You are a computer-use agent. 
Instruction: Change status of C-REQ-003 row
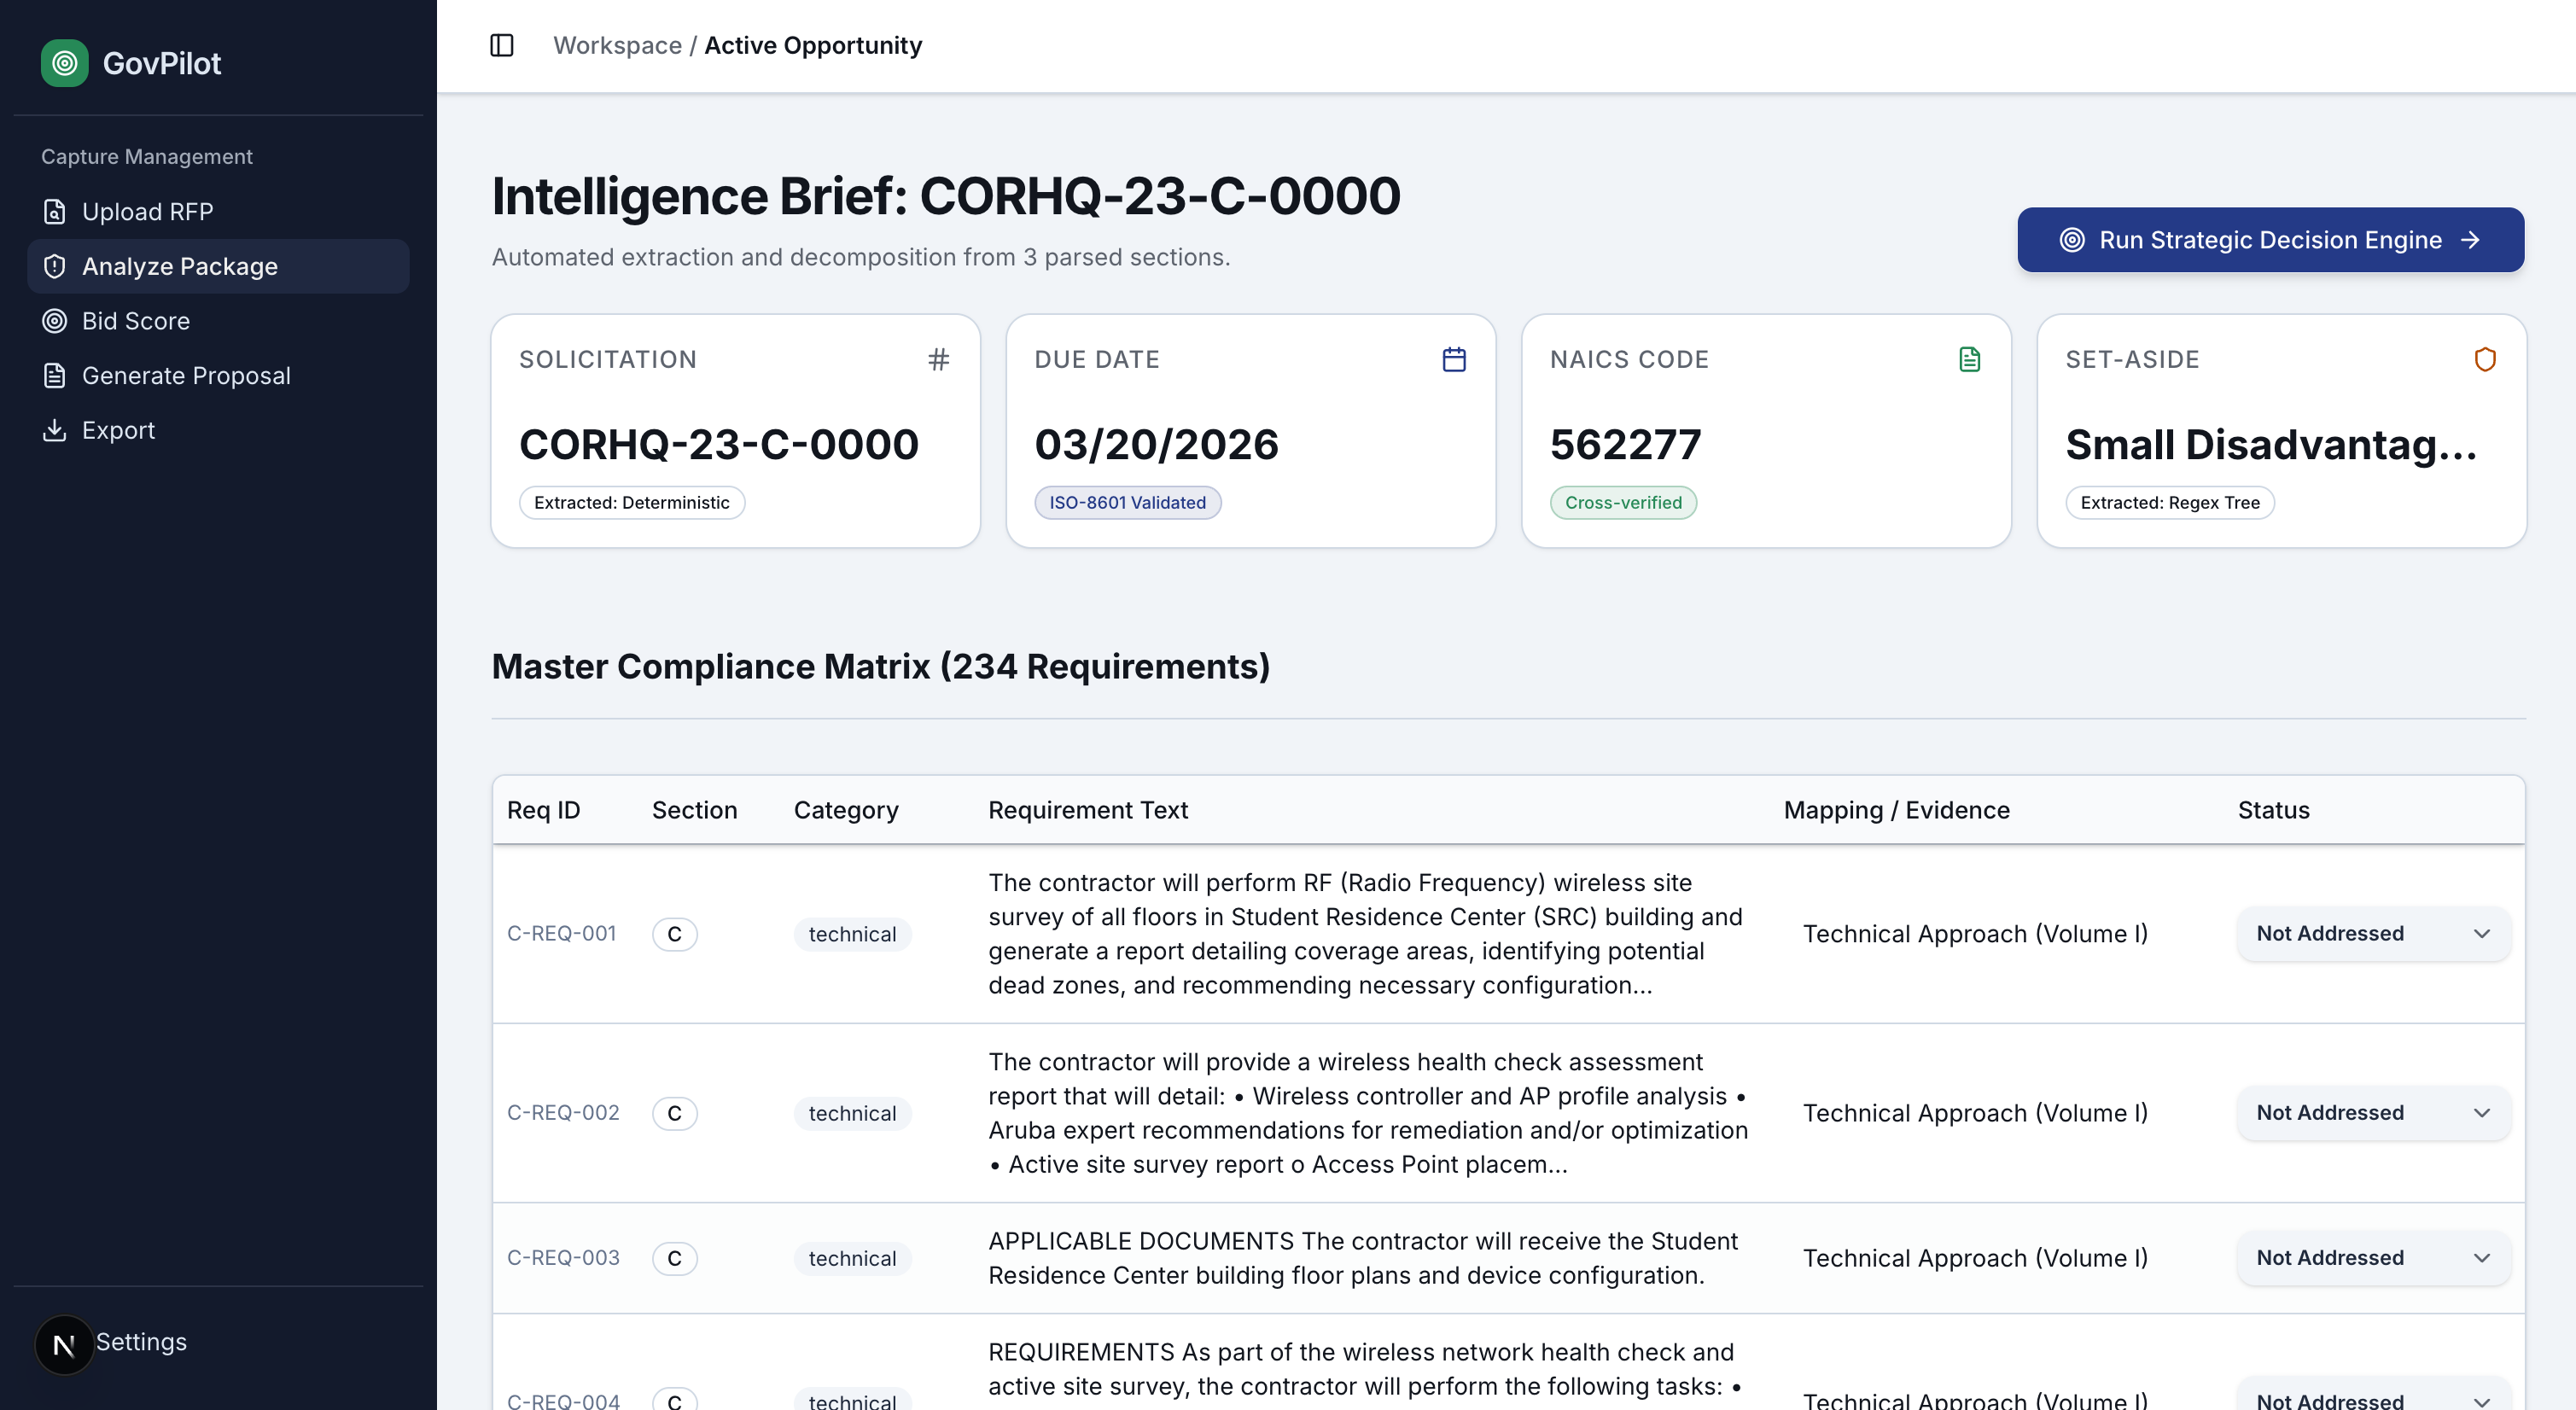pos(2372,1258)
